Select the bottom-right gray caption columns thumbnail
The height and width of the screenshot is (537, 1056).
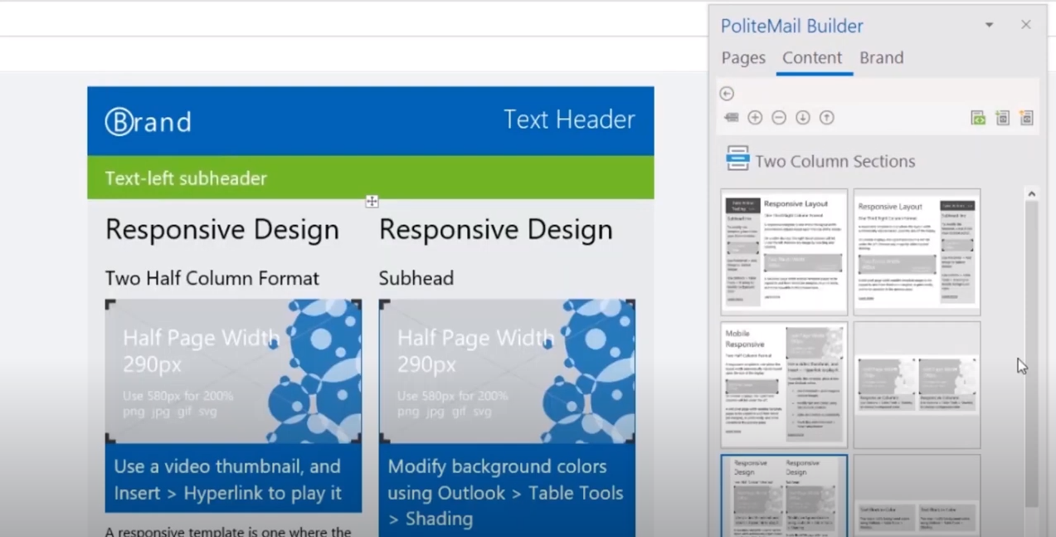click(917, 495)
